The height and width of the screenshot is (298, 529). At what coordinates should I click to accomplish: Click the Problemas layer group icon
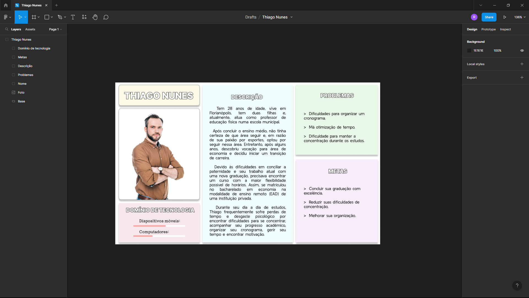click(x=14, y=75)
